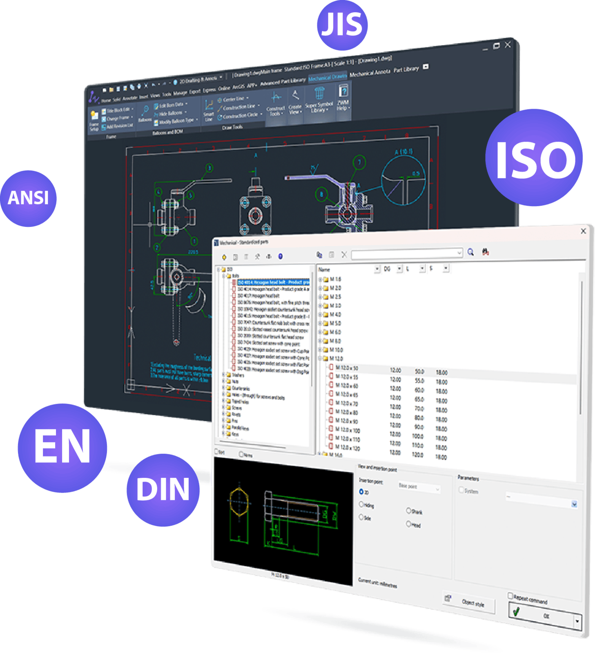Click the Balloons icon in the ribbon
Image resolution: width=595 pixels, height=653 pixels.
tap(145, 113)
